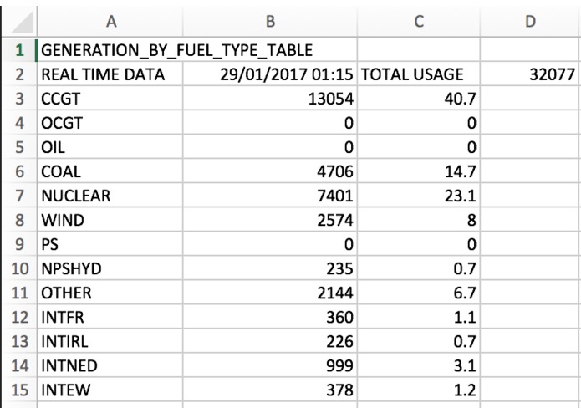The width and height of the screenshot is (581, 413).
Task: Select row 14 header
Action: pos(19,365)
